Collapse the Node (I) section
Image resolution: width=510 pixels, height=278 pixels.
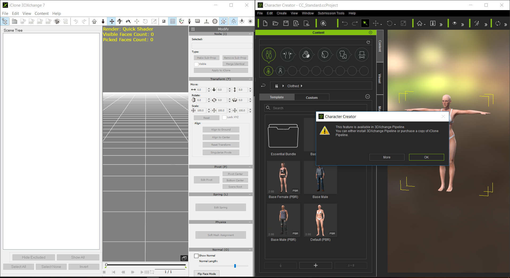click(x=250, y=34)
